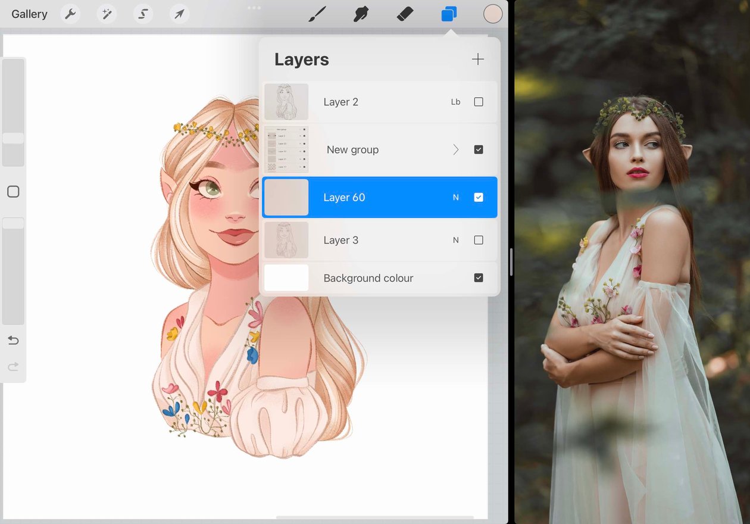Show Layer 3 using its checkbox
The height and width of the screenshot is (524, 750).
click(479, 240)
